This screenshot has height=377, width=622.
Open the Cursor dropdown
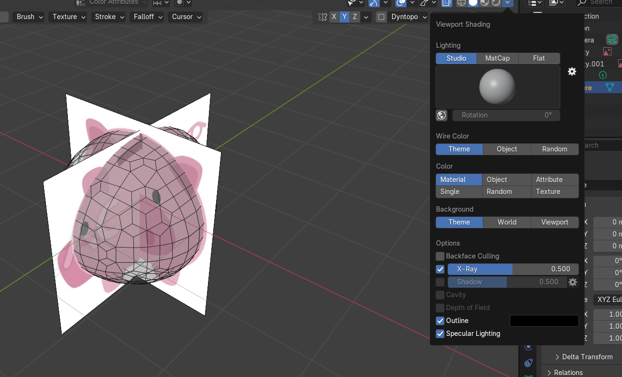185,17
